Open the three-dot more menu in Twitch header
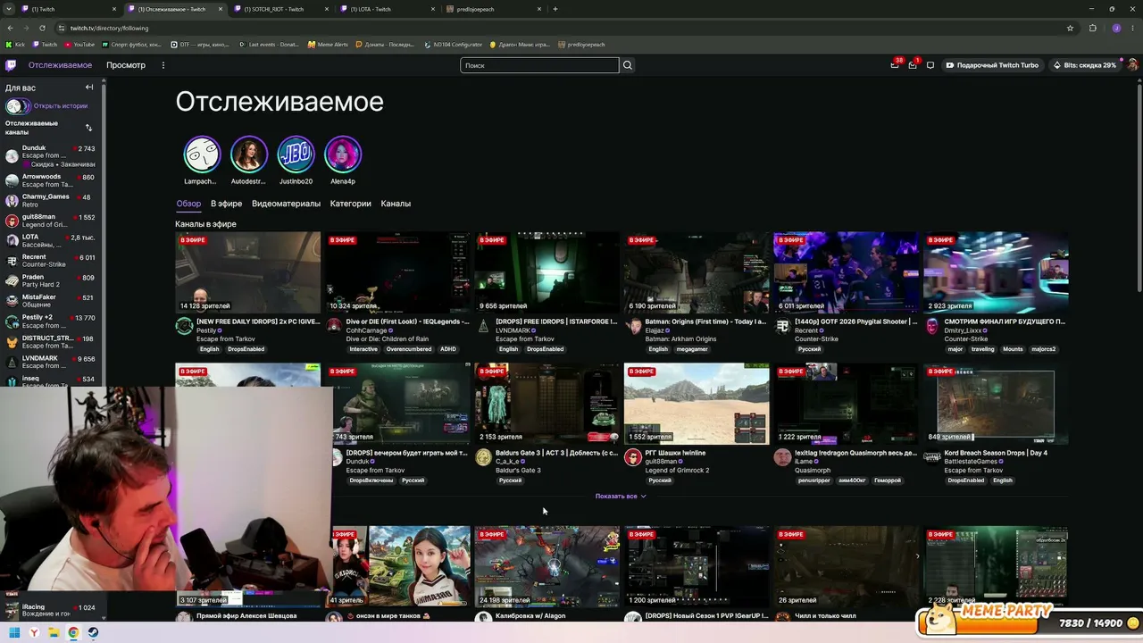 163,65
